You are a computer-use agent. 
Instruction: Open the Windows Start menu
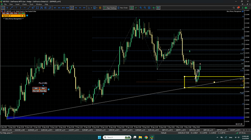(x=99, y=137)
